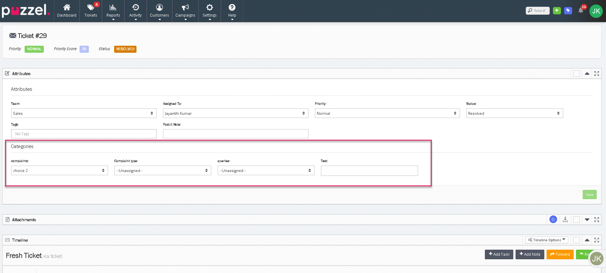Click the Priority Score 20 badge
Screen dimensions: 606x273
coord(84,49)
